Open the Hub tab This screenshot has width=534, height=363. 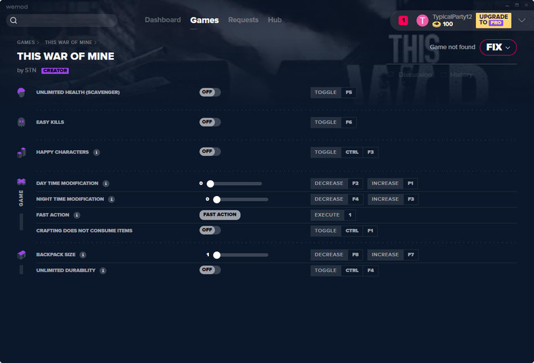274,20
